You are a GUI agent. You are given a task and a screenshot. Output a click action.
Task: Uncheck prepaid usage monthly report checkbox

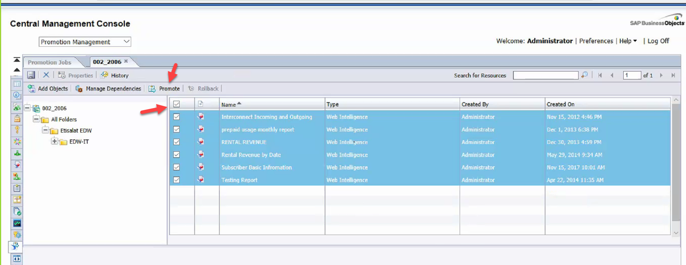click(176, 129)
